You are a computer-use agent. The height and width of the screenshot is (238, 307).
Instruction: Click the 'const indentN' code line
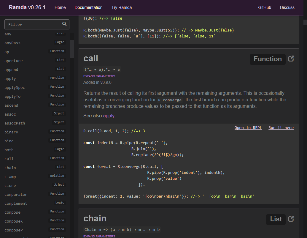[125, 143]
